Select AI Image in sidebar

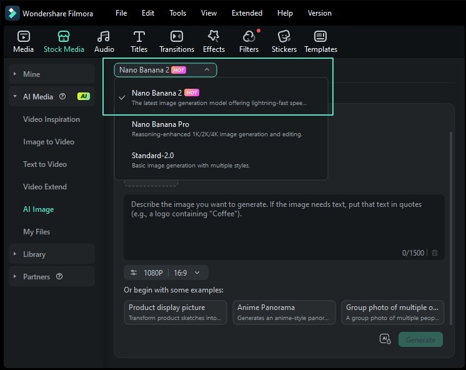pos(38,209)
